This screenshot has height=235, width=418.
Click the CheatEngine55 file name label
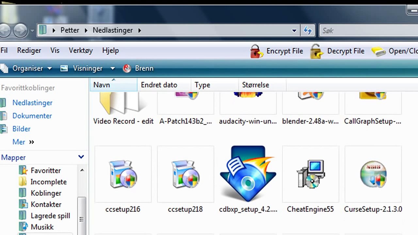[311, 209]
